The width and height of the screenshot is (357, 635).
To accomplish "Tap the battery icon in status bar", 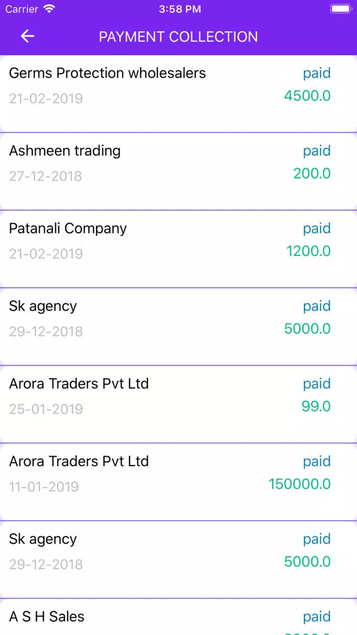I will [341, 9].
